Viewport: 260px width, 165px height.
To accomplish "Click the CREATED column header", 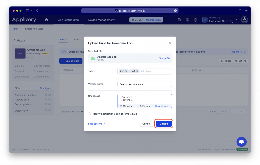I will pyautogui.click(x=197, y=70).
